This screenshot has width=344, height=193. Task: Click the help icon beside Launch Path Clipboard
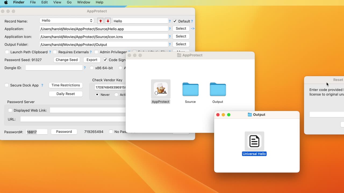50,52
